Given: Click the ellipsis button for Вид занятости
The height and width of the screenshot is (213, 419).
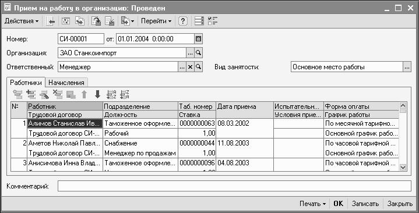Looking at the screenshot, I should (x=407, y=67).
